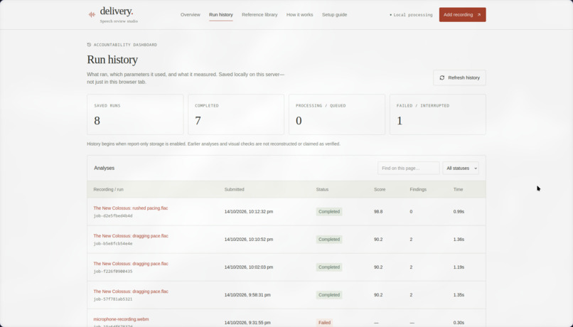Image resolution: width=573 pixels, height=327 pixels.
Task: Click Refresh history button
Action: [x=459, y=77]
